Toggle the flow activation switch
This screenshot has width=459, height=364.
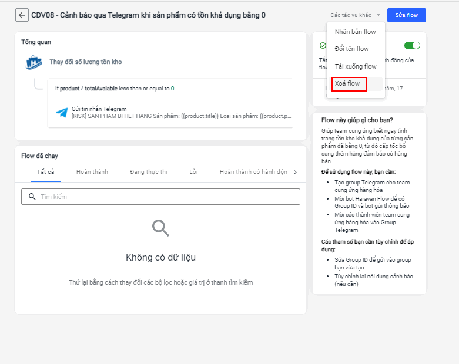click(412, 46)
